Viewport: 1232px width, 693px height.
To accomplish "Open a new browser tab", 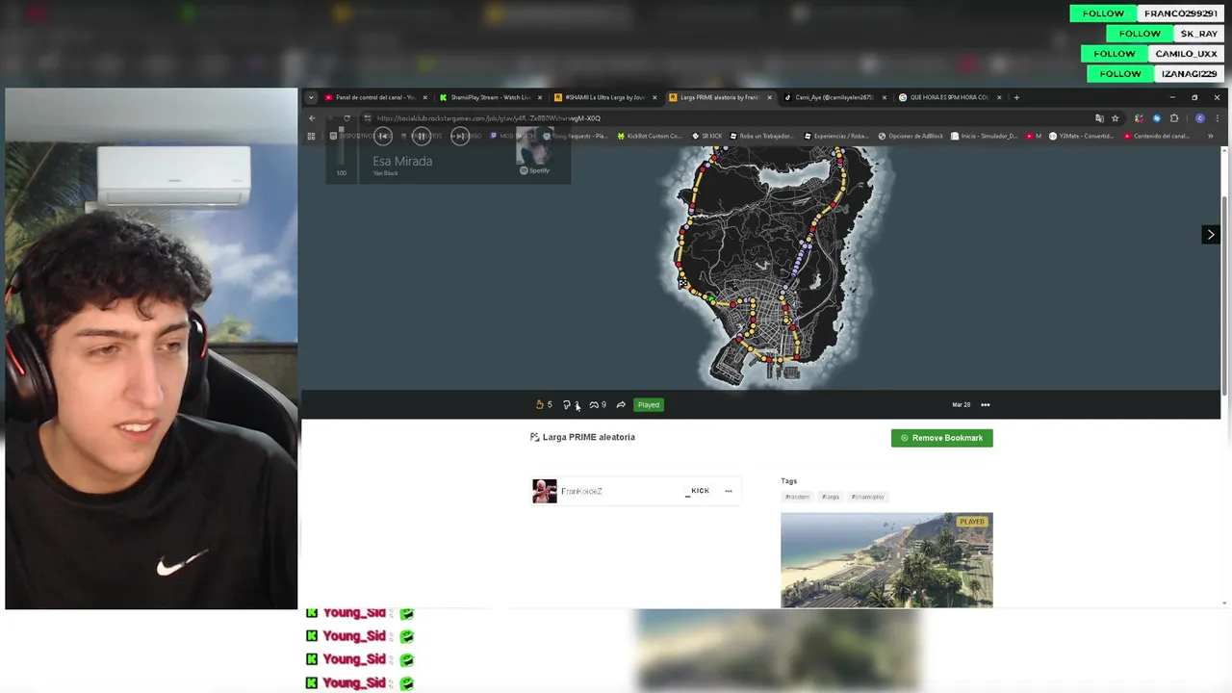I will click(1016, 97).
